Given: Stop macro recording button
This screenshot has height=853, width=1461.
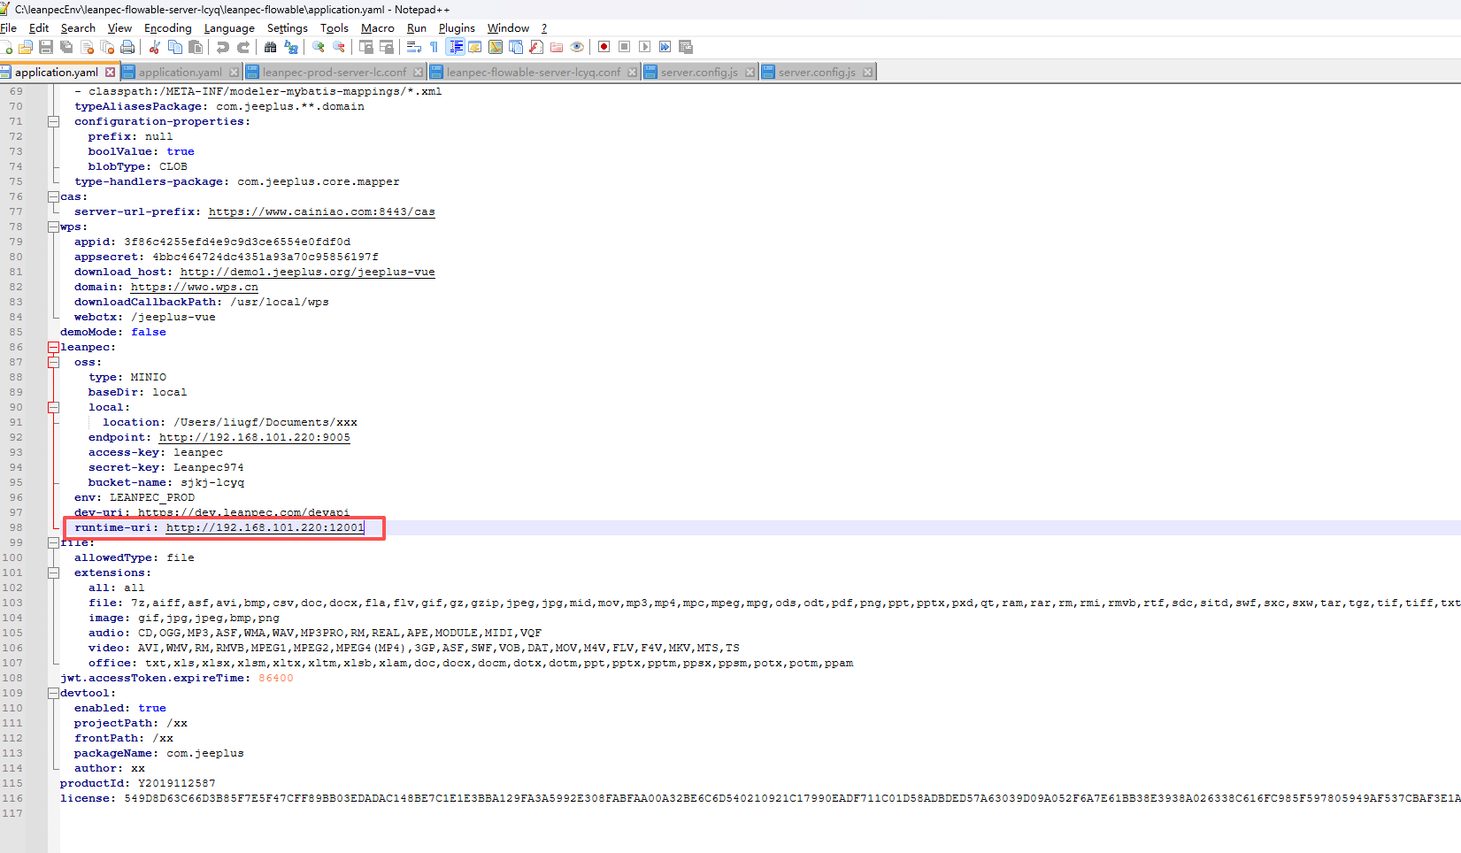Looking at the screenshot, I should [624, 47].
